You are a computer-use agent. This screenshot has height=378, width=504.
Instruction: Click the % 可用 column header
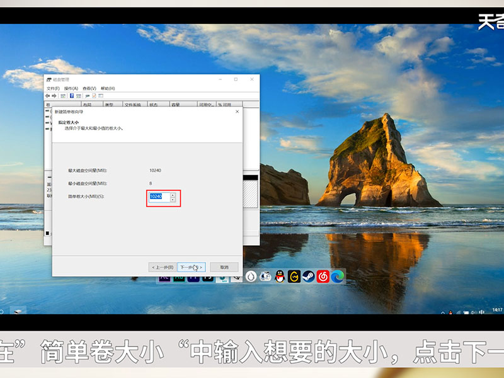click(229, 105)
